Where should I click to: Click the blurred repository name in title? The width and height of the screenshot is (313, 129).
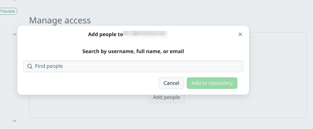(x=146, y=34)
